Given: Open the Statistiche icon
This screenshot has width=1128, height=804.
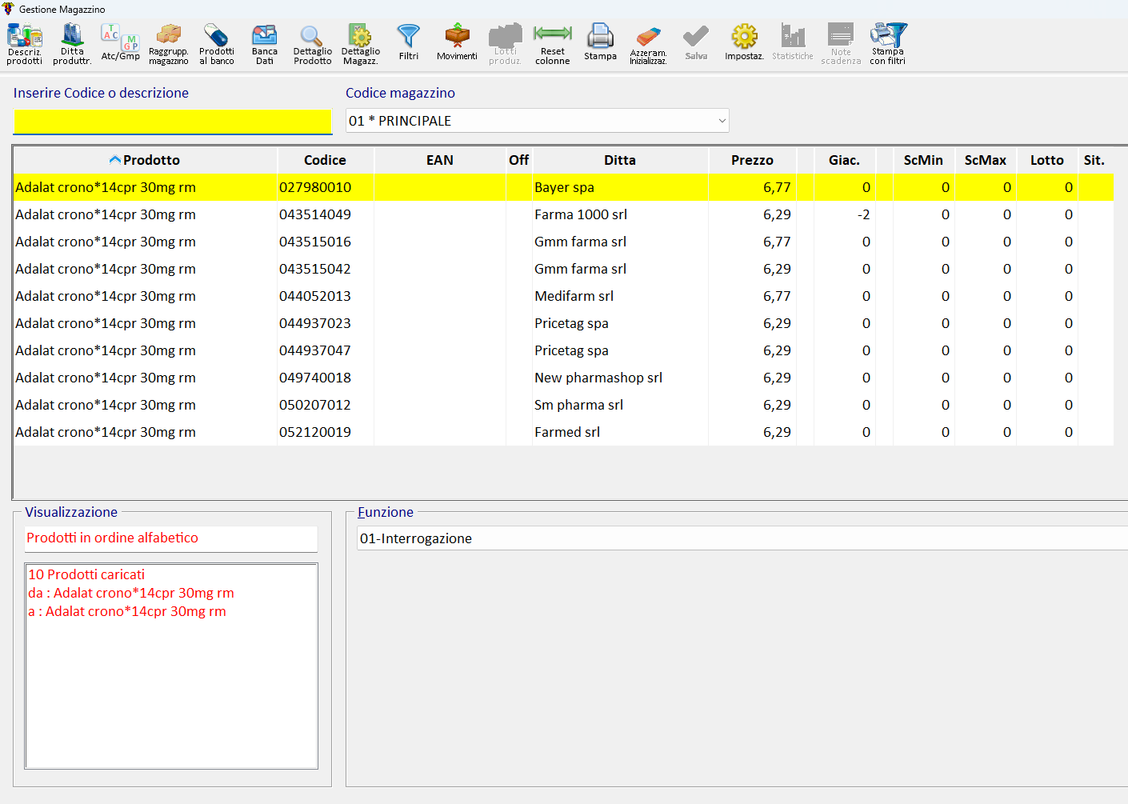Looking at the screenshot, I should pyautogui.click(x=793, y=44).
